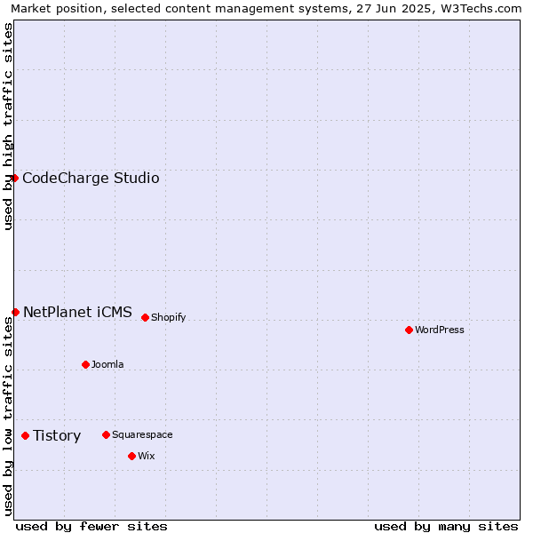Screen dimensions: 533x533
Task: Click the 'Wix' label text
Action: (x=147, y=456)
